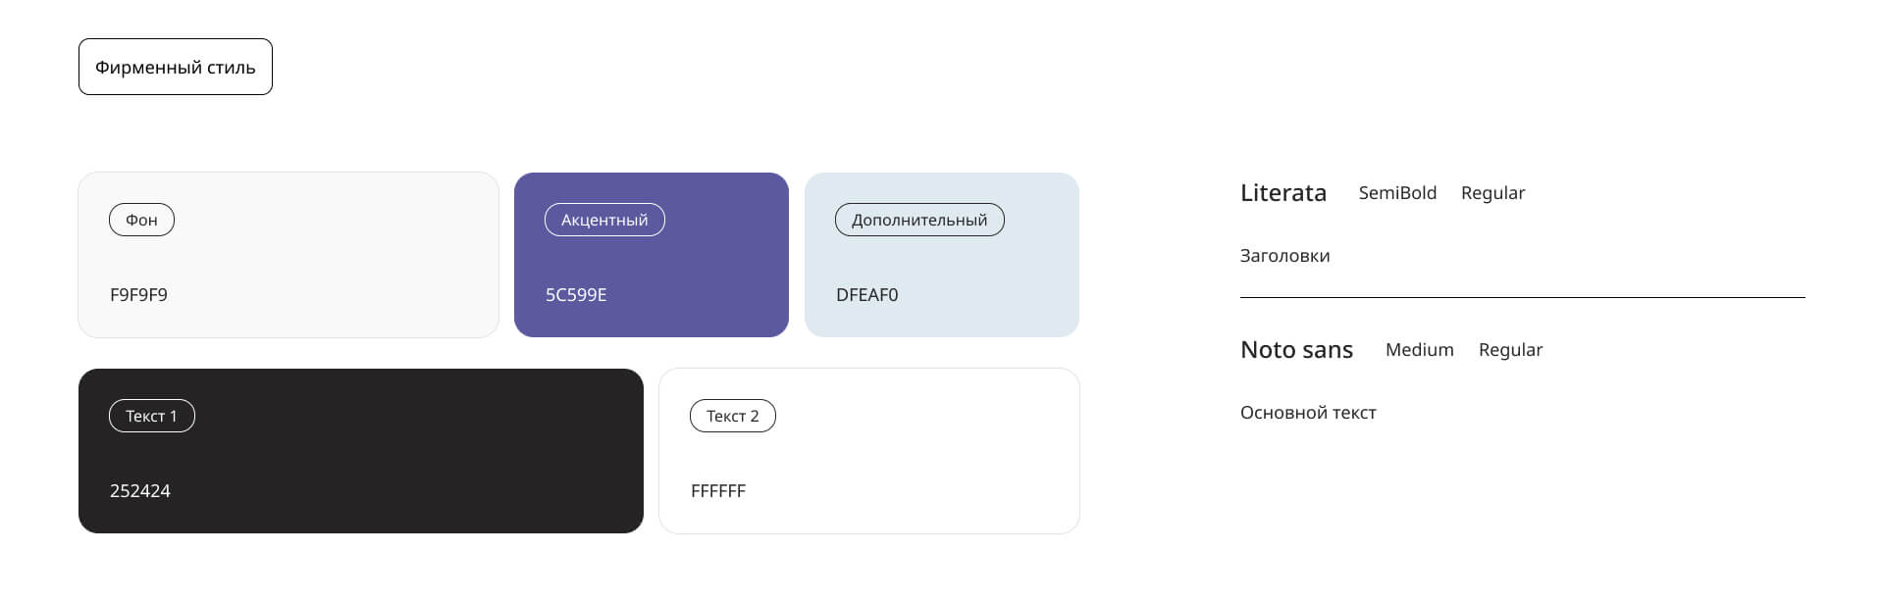The width and height of the screenshot is (1884, 602).
Task: Click the Текст 1 pill label
Action: pos(151,417)
